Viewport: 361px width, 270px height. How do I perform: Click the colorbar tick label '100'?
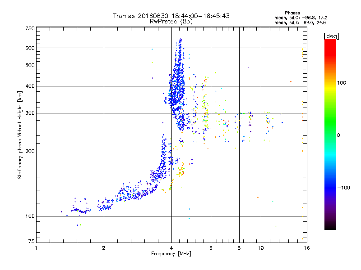click(342, 83)
